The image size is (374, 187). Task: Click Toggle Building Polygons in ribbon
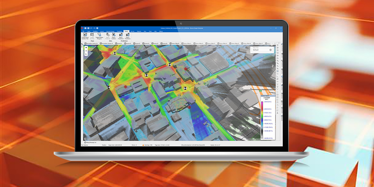(x=99, y=35)
